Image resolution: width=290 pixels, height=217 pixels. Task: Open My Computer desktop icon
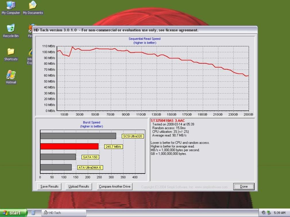point(11,7)
